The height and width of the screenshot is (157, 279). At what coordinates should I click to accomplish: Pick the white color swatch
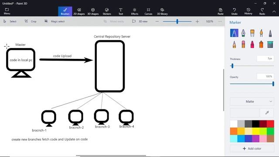click(x=234, y=124)
